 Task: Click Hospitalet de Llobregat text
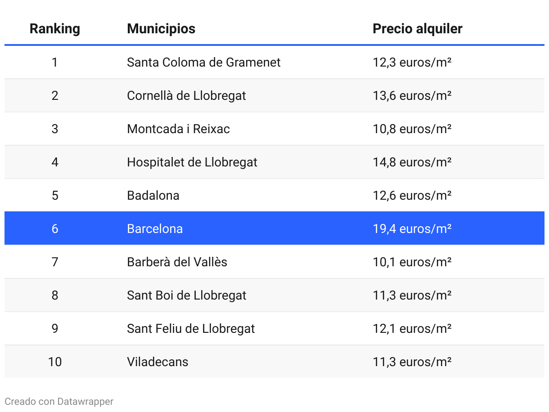(x=192, y=162)
